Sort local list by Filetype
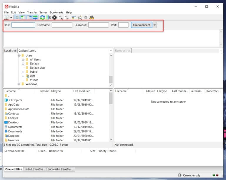This screenshot has width=226, height=180. [x=56, y=91]
